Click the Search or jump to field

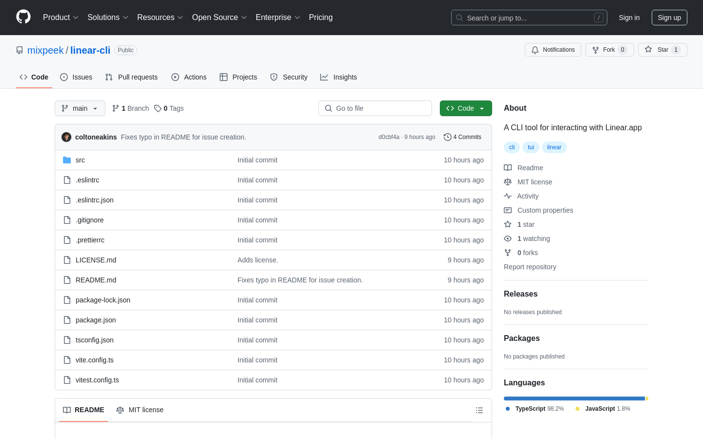tap(529, 18)
